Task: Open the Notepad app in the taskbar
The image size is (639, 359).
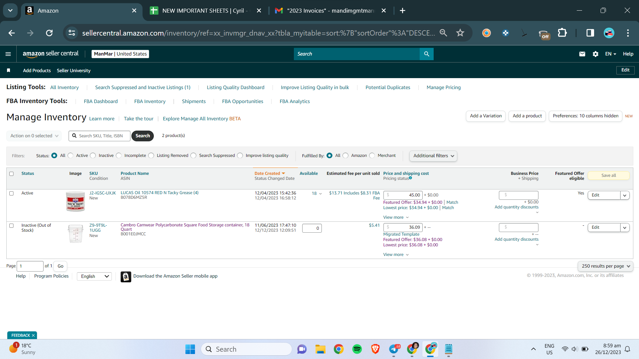Action: 449,349
